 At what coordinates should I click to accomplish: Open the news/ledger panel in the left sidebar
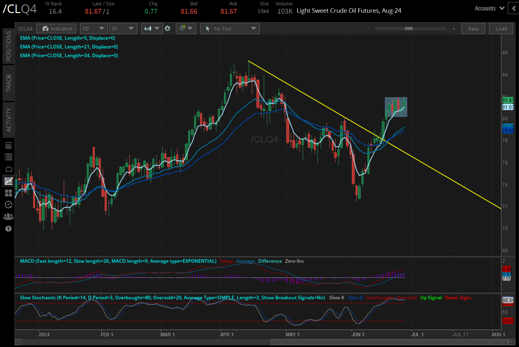9,145
